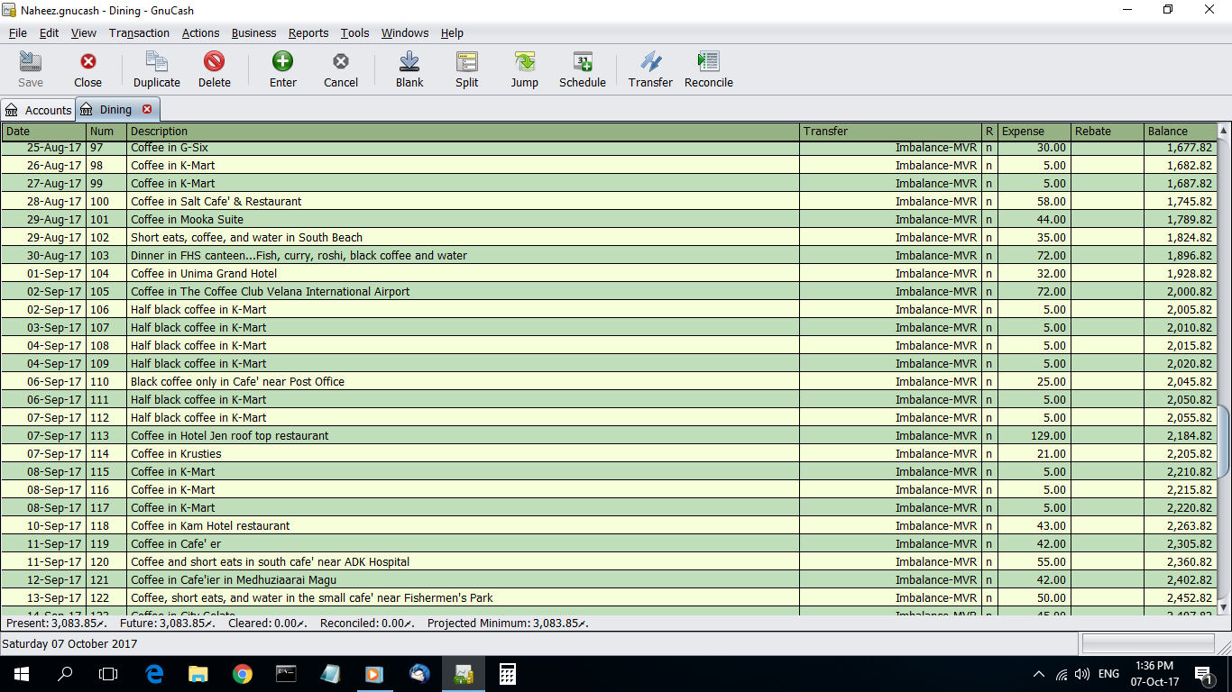Schedule a transaction with the Schedule icon
This screenshot has width=1232, height=692.
583,69
